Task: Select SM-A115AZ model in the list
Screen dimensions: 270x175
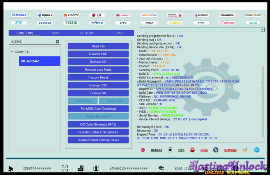Action: pyautogui.click(x=39, y=61)
